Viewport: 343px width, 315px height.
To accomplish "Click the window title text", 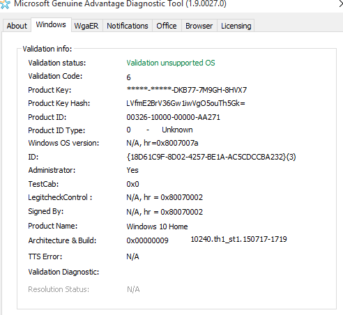I will (120, 3).
